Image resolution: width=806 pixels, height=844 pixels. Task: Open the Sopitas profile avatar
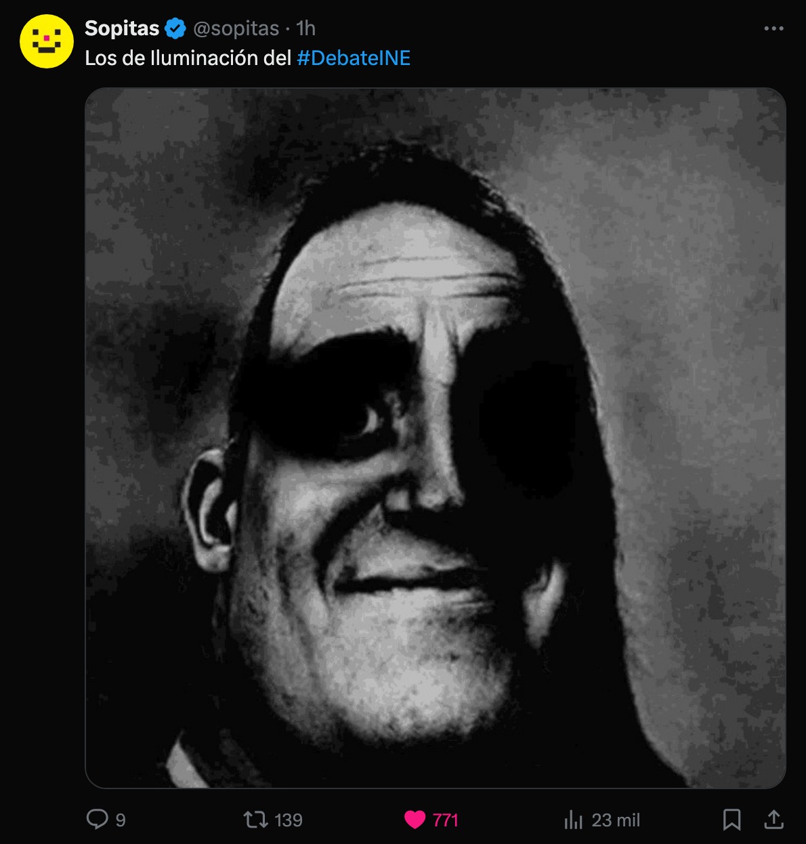click(46, 41)
